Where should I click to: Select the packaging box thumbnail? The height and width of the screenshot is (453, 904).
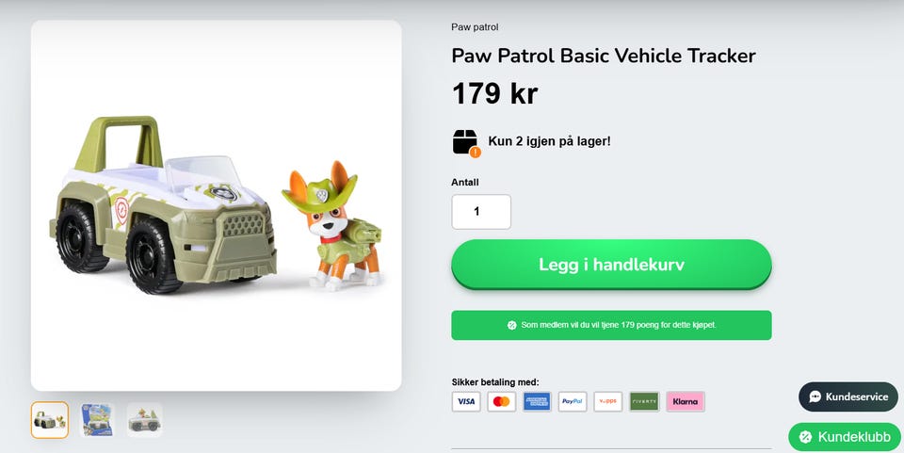97,420
